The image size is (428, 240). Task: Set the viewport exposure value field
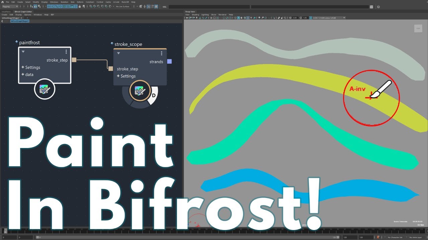click(x=295, y=18)
